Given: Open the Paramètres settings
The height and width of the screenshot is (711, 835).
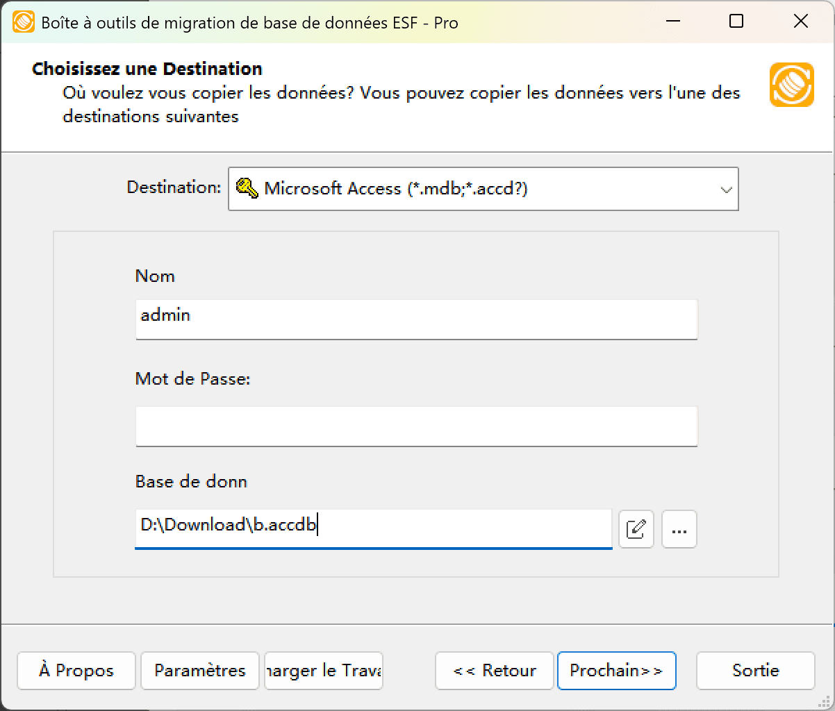Looking at the screenshot, I should coord(199,671).
